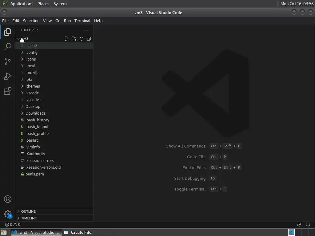Open the Manage gear icon

8,214
